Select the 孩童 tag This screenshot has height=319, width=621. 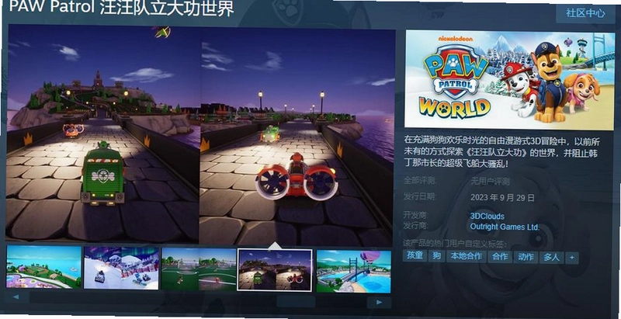(415, 255)
